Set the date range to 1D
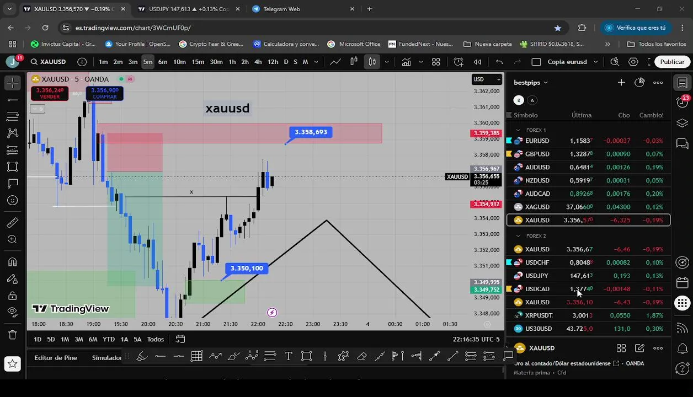Screen dimensions: 693x397 point(38,339)
